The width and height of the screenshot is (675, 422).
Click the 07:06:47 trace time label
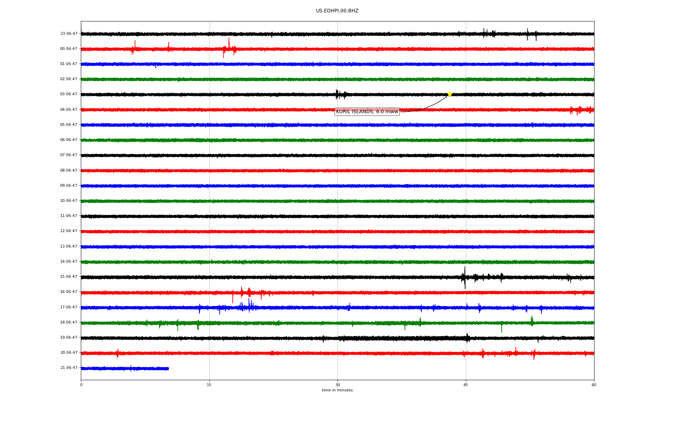[69, 155]
